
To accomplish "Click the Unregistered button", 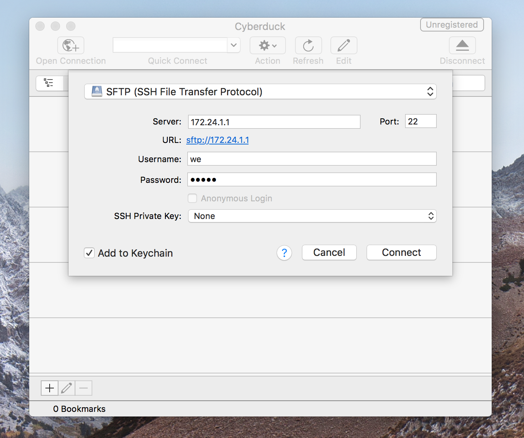I will [452, 25].
